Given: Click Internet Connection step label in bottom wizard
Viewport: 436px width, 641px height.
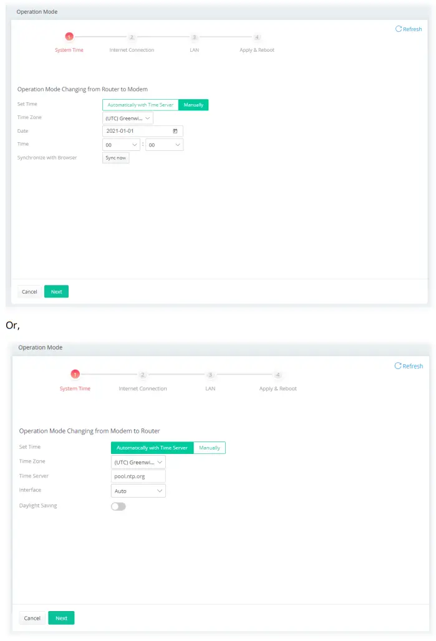Looking at the screenshot, I should pyautogui.click(x=143, y=388).
